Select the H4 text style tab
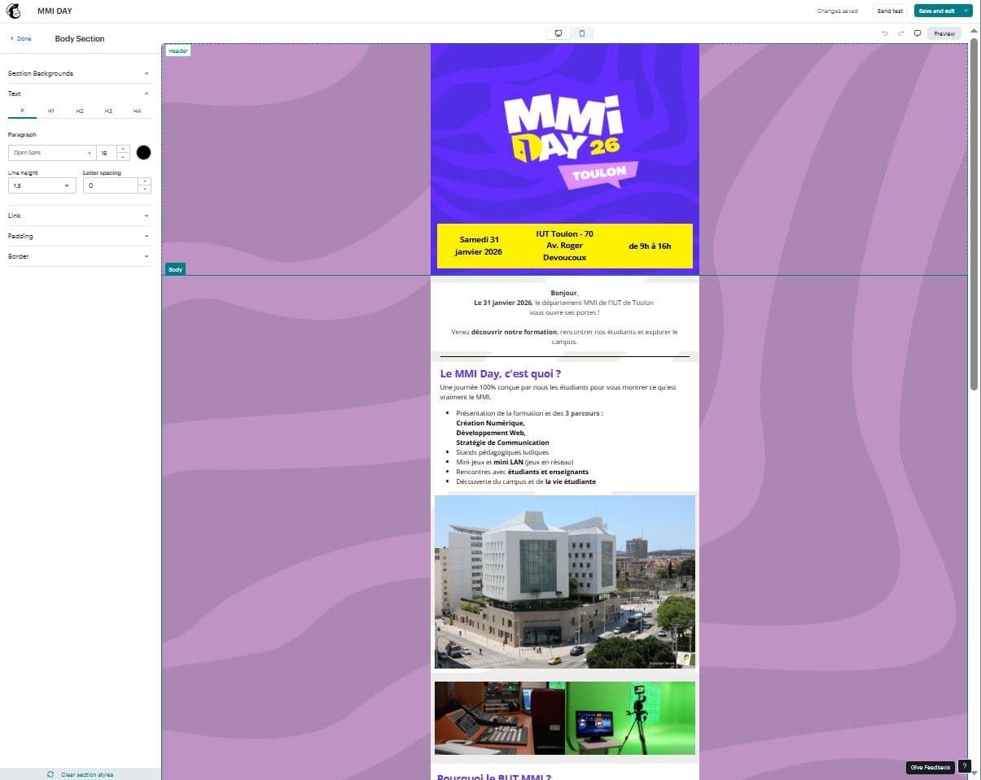This screenshot has width=981, height=780. pyautogui.click(x=137, y=111)
